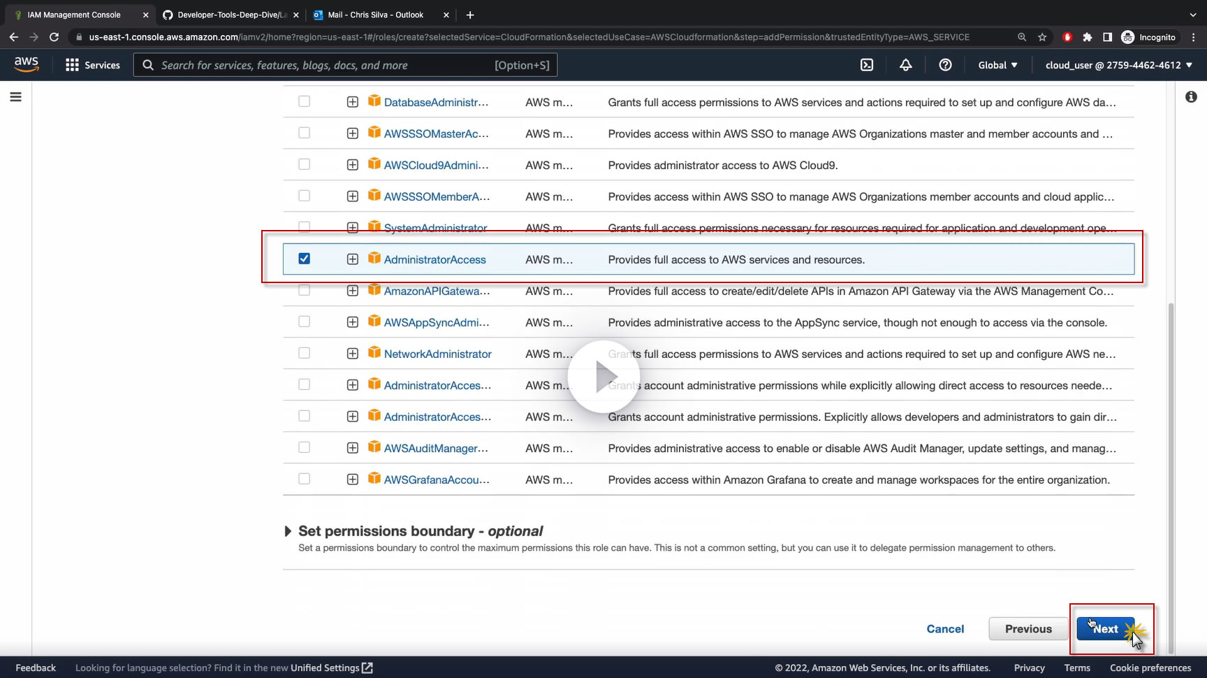
Task: Click the policy icon beside DatabaseAdministr…
Action: 374,101
